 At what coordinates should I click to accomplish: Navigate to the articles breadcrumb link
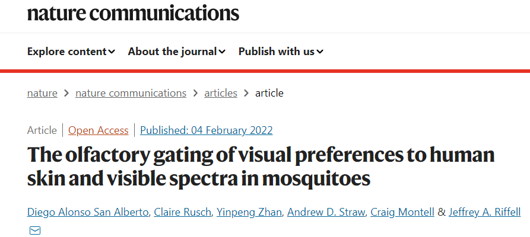pyautogui.click(x=221, y=93)
